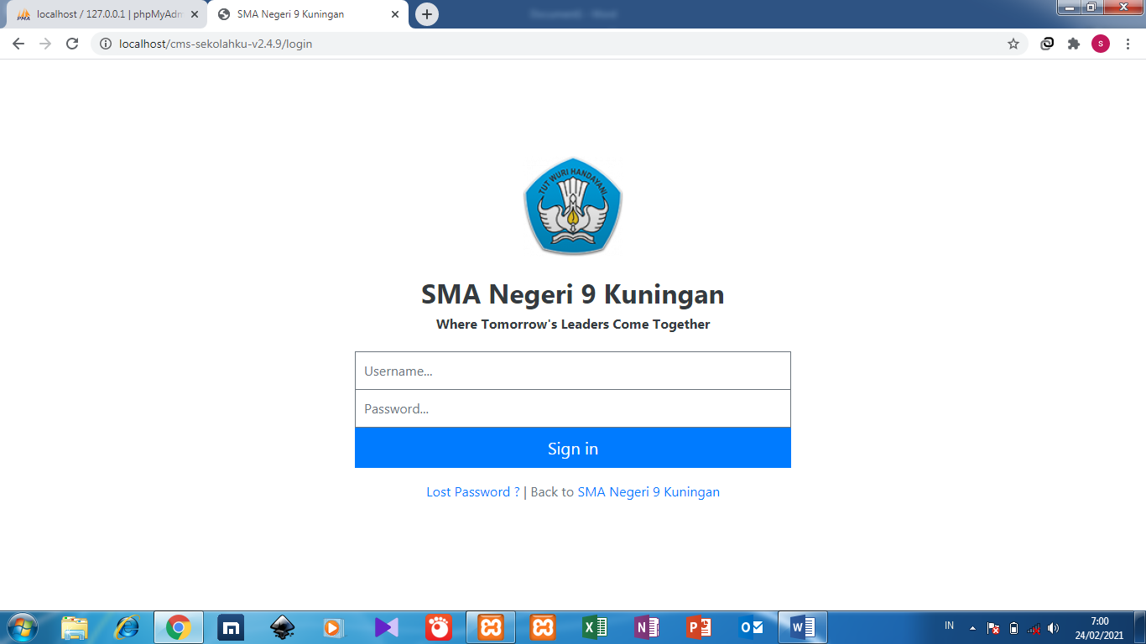
Task: Close the phpMyAdmin tab
Action: 195,14
